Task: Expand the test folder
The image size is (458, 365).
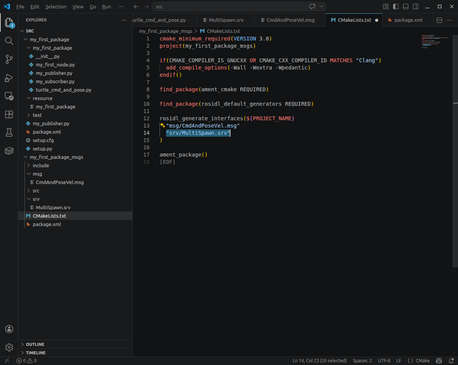Action: [x=29, y=115]
